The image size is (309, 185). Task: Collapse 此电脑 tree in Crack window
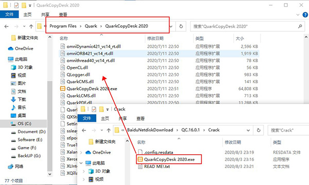point(81,163)
